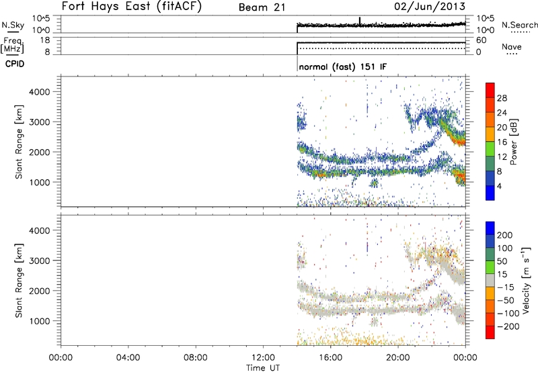Viewport: 538px width, 372px height.
Task: Click the 'N.Sky' legend label
Action: click(13, 25)
